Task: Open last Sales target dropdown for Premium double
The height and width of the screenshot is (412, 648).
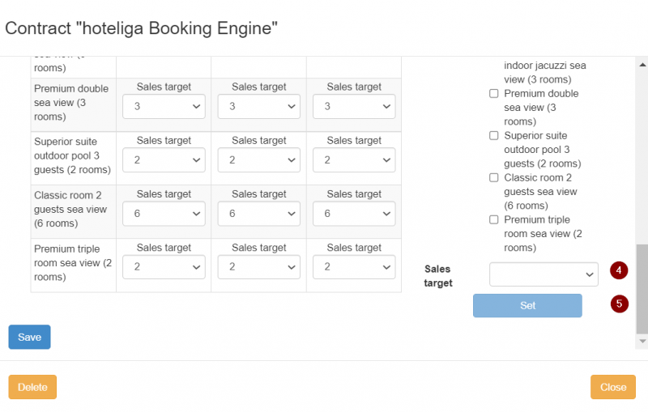Action: [x=354, y=107]
